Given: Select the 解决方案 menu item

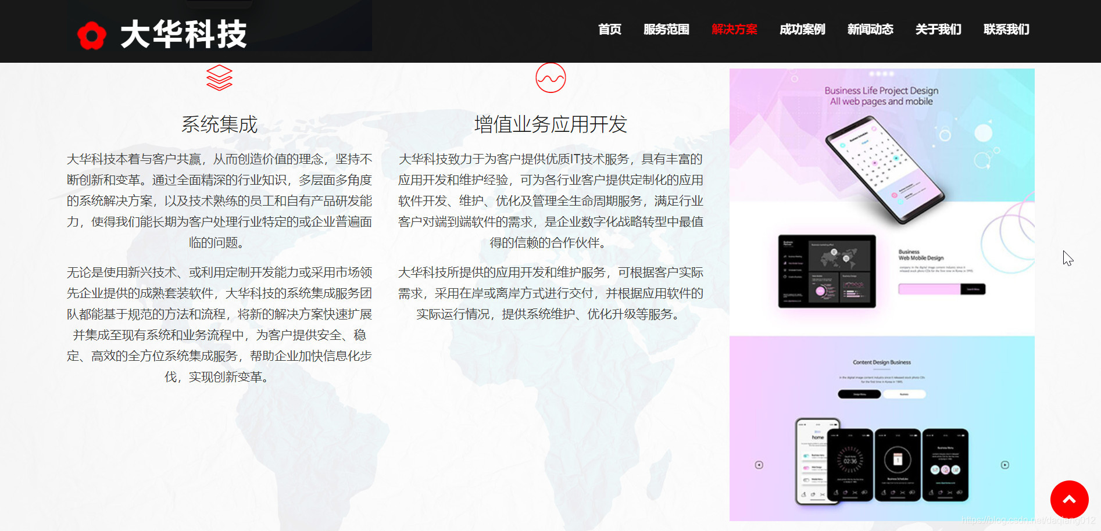Looking at the screenshot, I should pyautogui.click(x=734, y=30).
